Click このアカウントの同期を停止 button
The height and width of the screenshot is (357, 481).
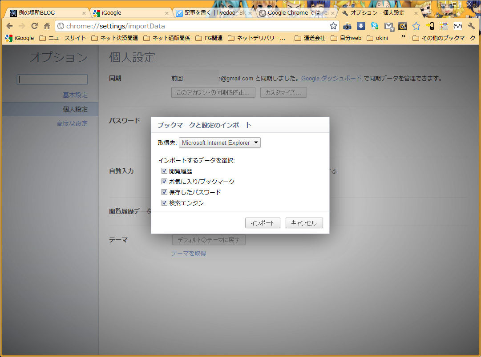pyautogui.click(x=213, y=92)
